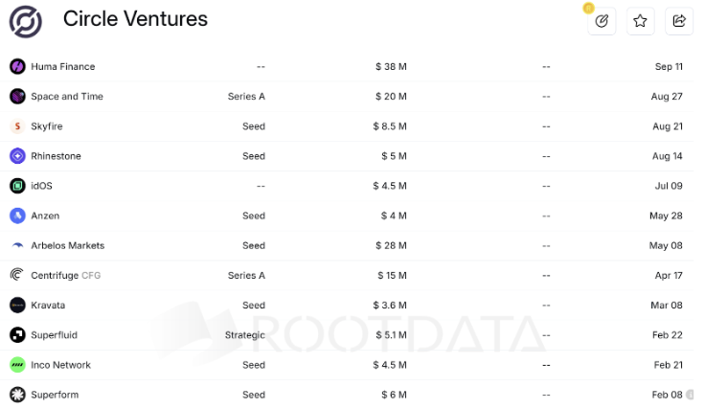Click the Rhinestone logo icon
Image resolution: width=705 pixels, height=409 pixels.
click(17, 156)
